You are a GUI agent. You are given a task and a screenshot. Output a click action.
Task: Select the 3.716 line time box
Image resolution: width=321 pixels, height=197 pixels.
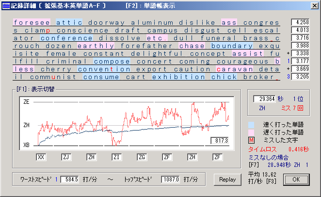(x=300, y=38)
